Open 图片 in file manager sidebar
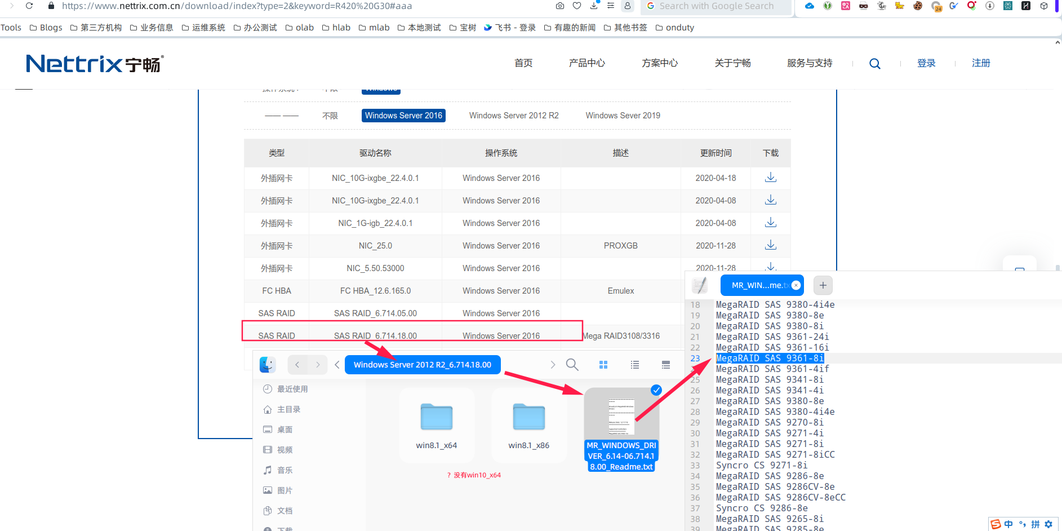 [278, 490]
